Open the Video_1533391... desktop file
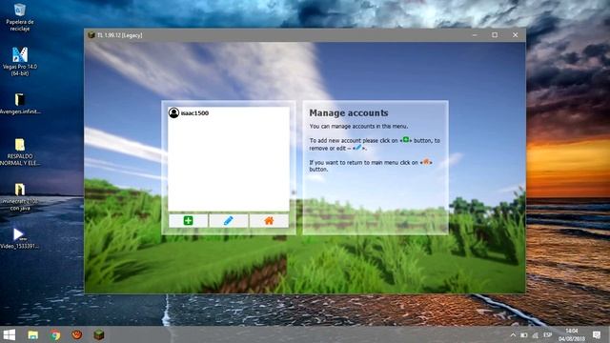Viewport: 610px width, 343px height. tap(19, 238)
